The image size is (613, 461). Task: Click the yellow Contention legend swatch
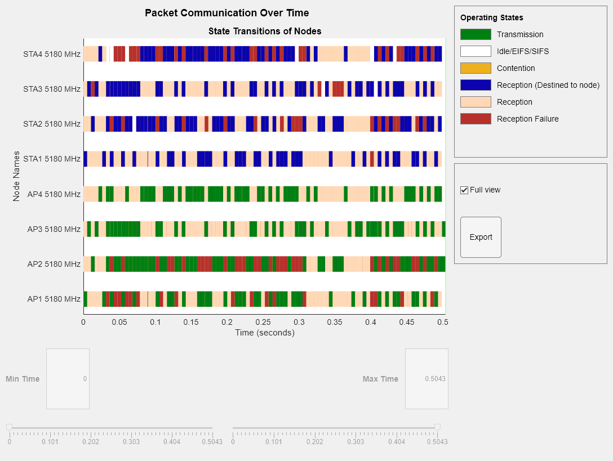pos(476,68)
